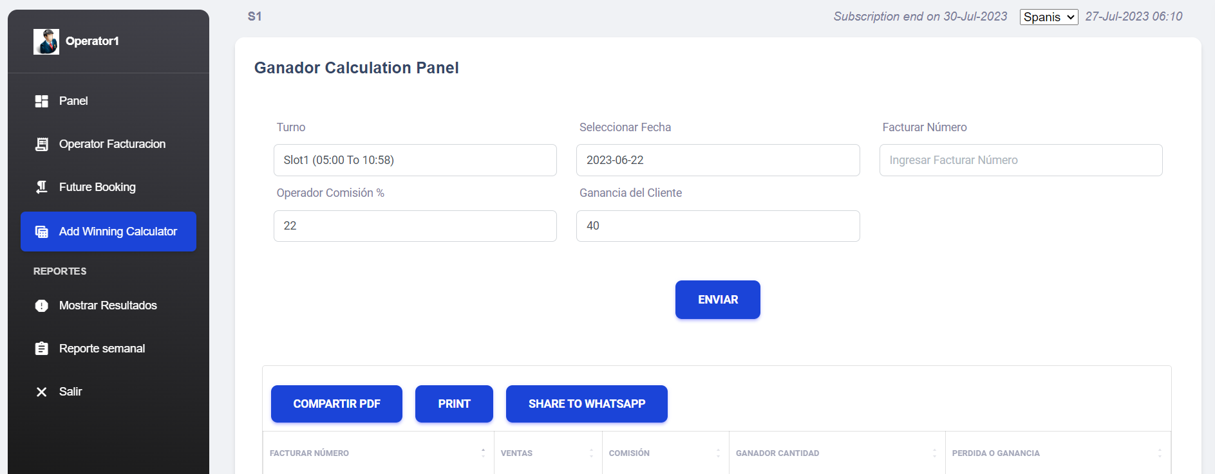Click the GANADOR CANTIDAD column header
Viewport: 1215px width, 474px height.
837,453
